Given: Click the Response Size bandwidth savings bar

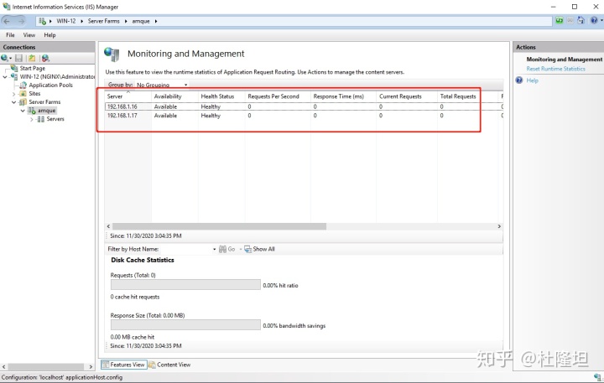Looking at the screenshot, I should point(185,324).
